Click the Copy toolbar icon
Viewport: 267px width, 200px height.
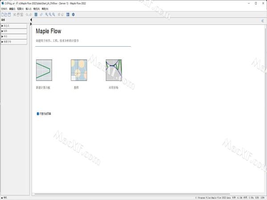(18, 15)
